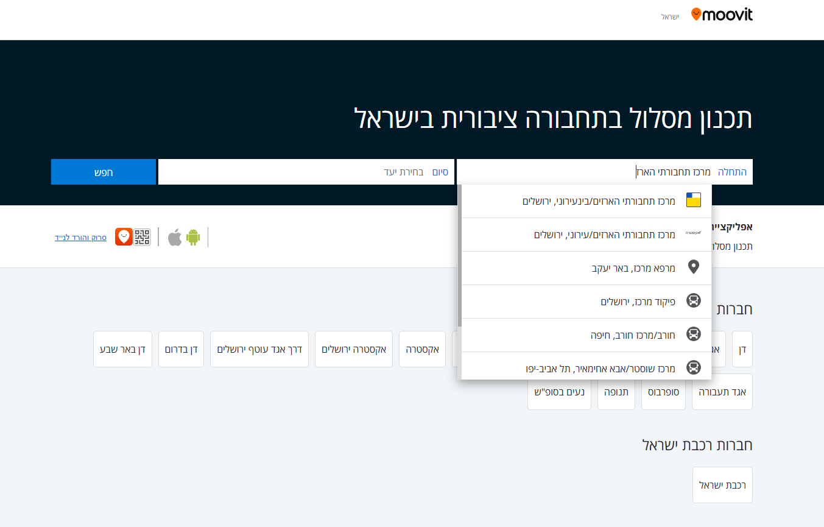Select the רכבת ישראל operator
This screenshot has height=527, width=824.
722,484
